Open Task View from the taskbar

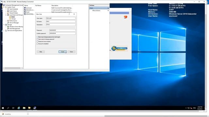13,108
